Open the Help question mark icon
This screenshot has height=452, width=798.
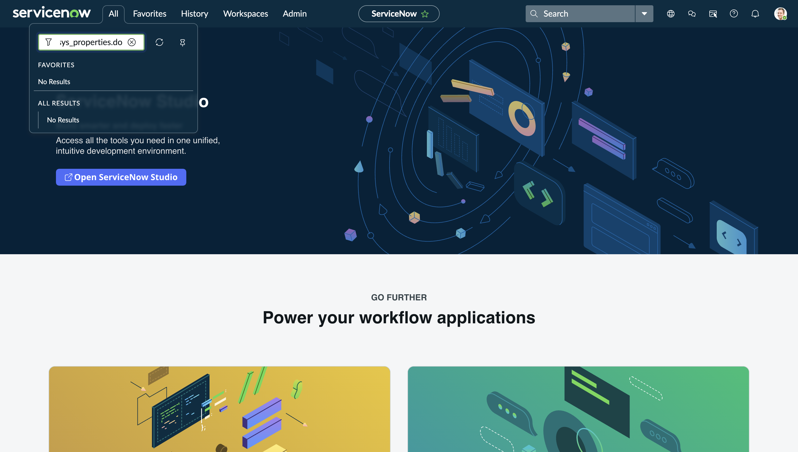[x=734, y=14]
